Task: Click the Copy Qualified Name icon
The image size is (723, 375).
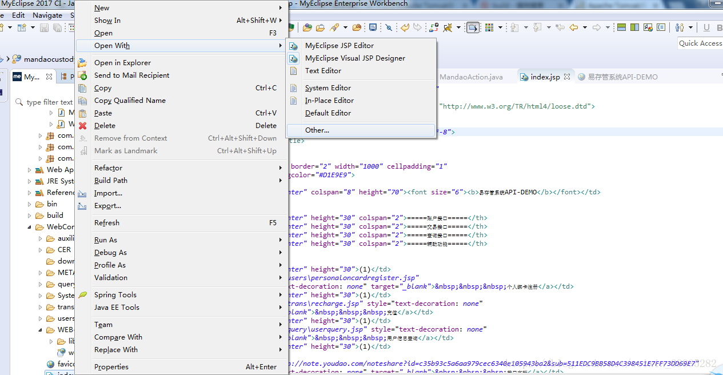Action: (82, 101)
